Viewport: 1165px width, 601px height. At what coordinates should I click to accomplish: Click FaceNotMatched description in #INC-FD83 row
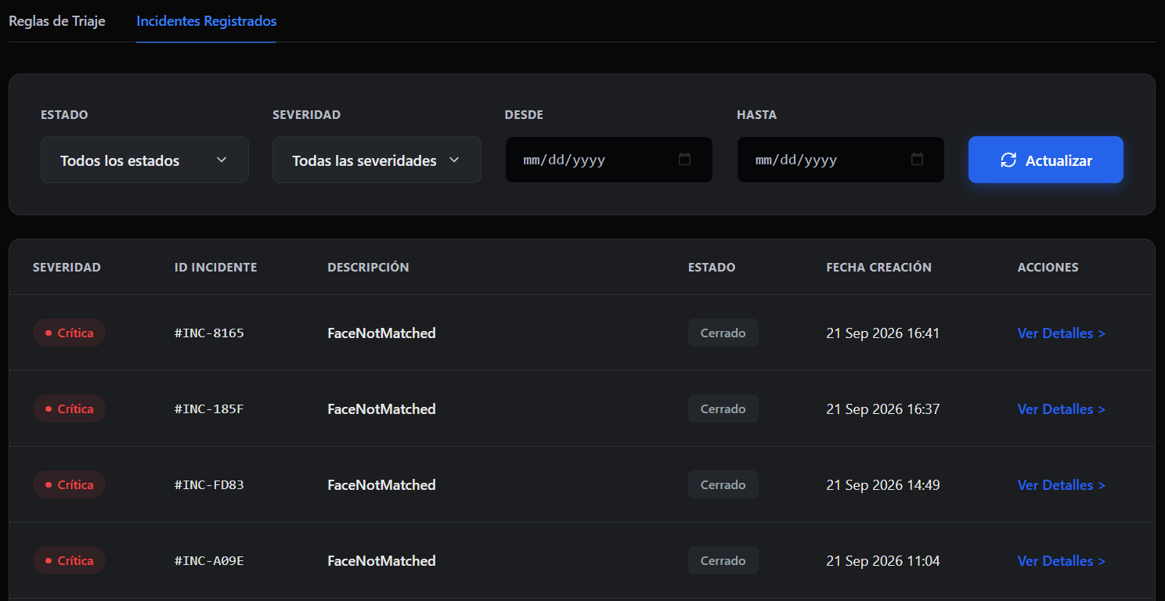tap(381, 485)
